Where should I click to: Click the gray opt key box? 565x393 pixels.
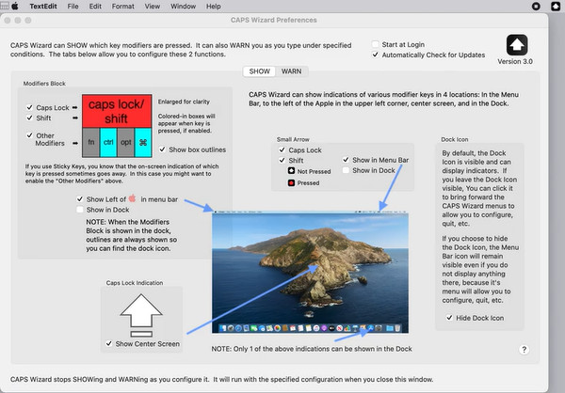pyautogui.click(x=126, y=143)
